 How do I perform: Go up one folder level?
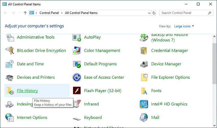[25, 13]
